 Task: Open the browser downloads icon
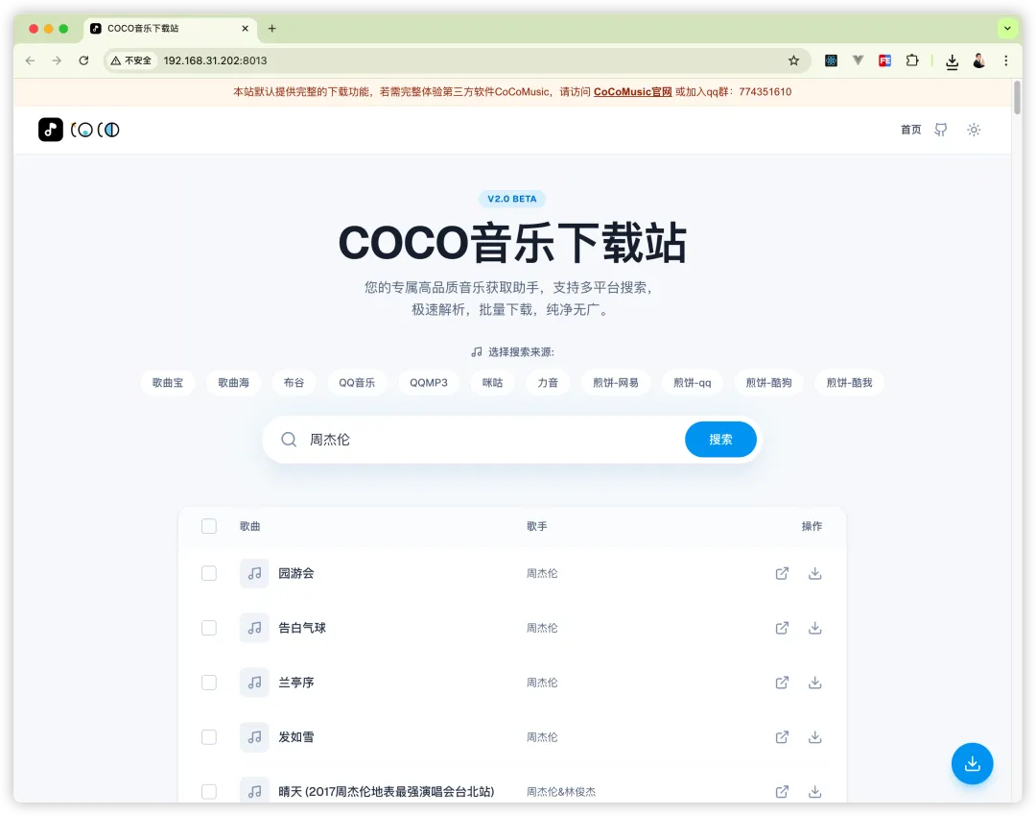[x=953, y=61]
